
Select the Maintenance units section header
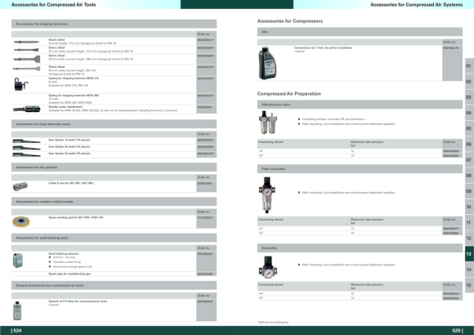click(360, 105)
